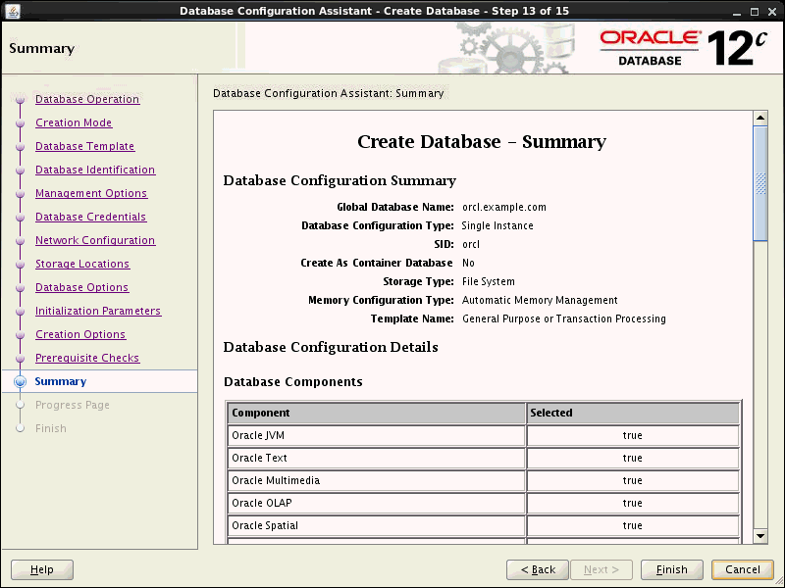Click the Finish button
The image size is (785, 588).
click(672, 569)
